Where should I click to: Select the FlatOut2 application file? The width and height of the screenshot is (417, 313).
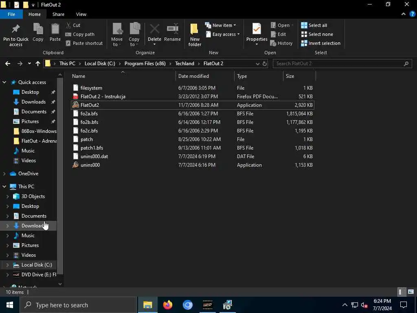pos(193,105)
